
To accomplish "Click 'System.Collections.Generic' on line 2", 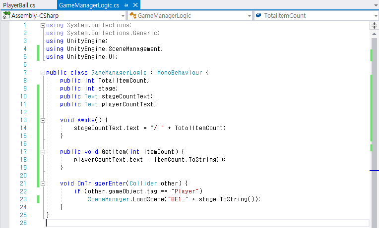I will [x=112, y=33].
